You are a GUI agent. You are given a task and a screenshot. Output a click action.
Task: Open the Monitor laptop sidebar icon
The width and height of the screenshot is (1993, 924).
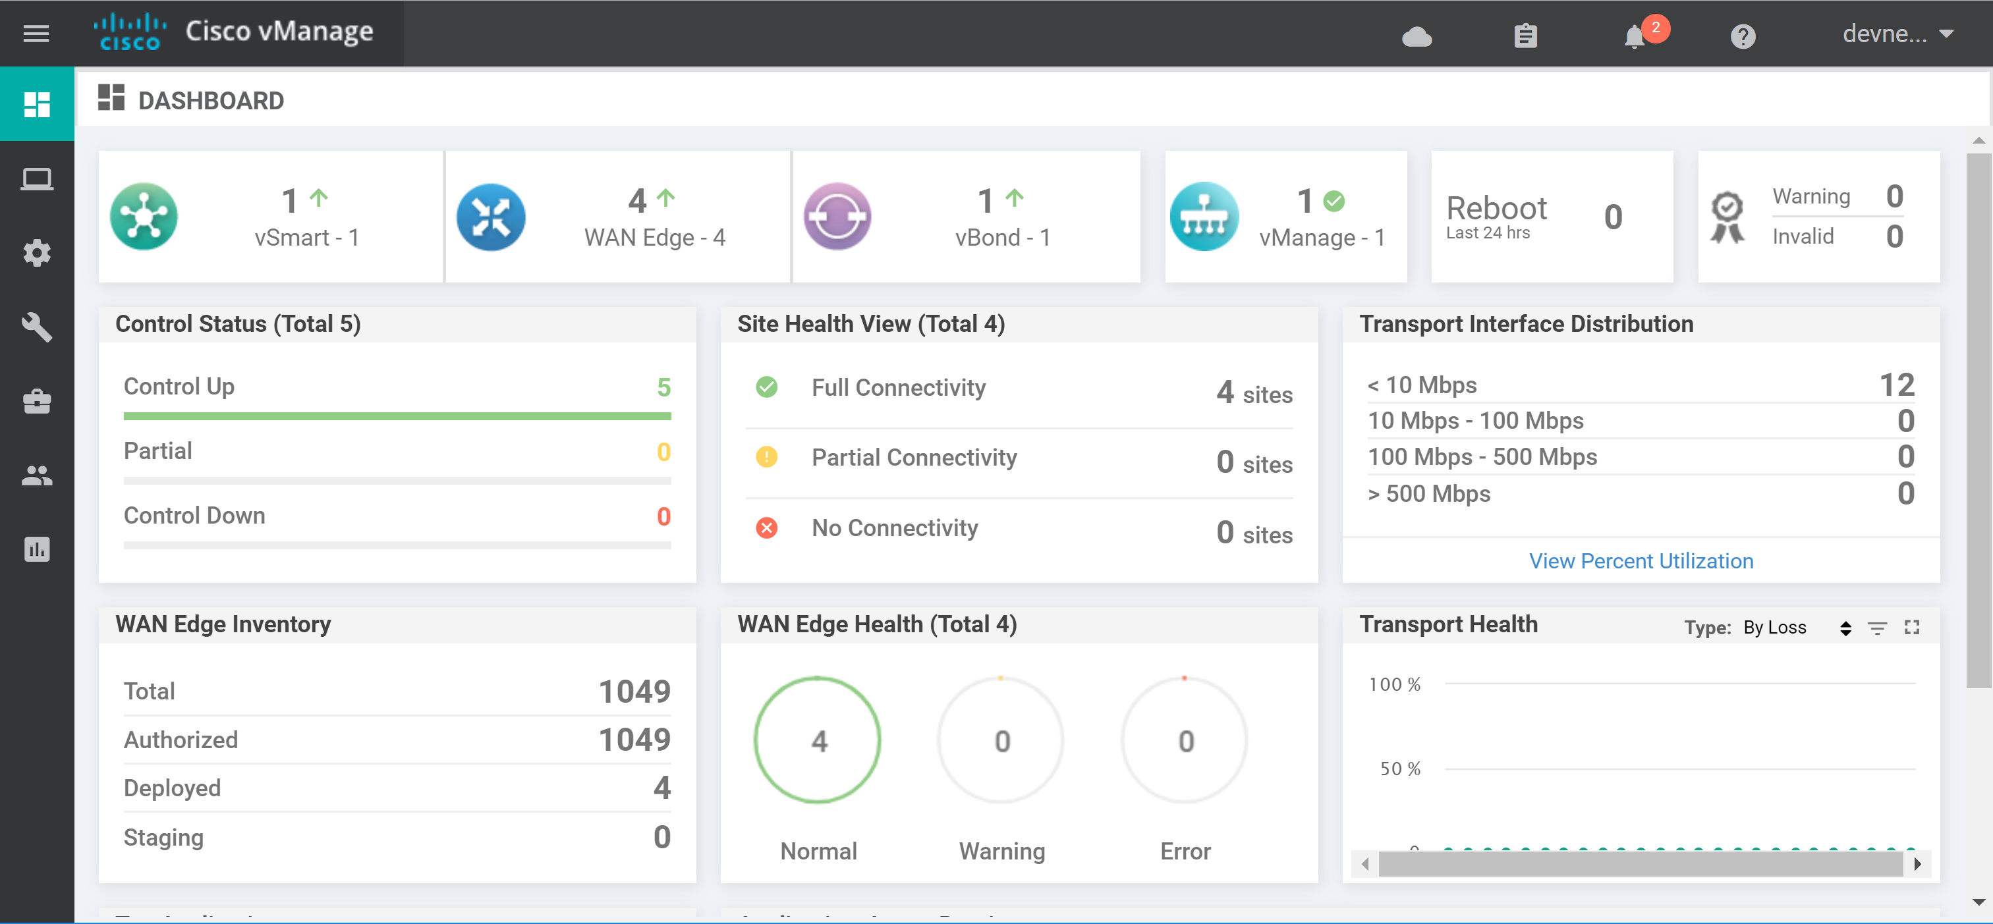(x=37, y=178)
